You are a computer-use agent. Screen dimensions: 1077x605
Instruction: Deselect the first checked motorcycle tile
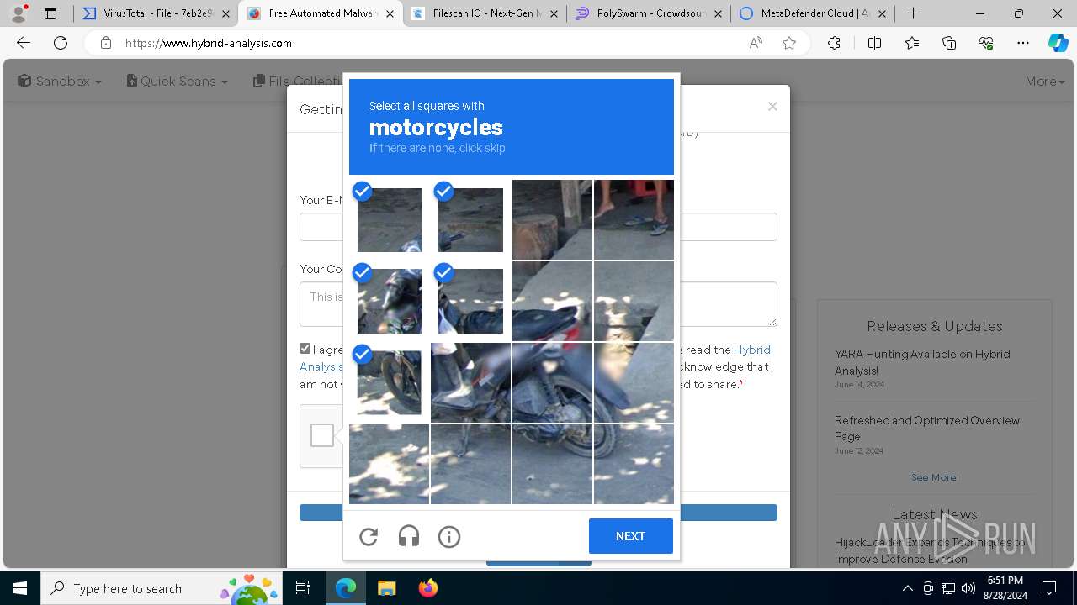(389, 219)
